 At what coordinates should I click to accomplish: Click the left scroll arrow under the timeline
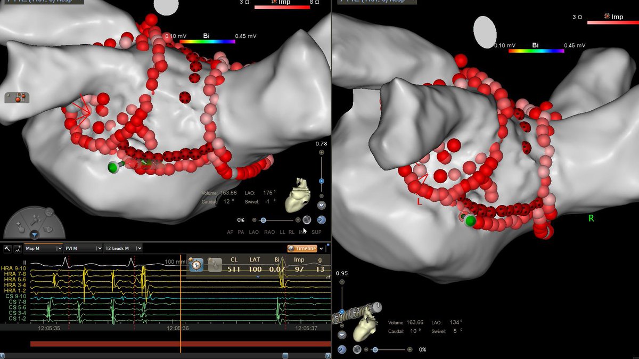pos(3,355)
